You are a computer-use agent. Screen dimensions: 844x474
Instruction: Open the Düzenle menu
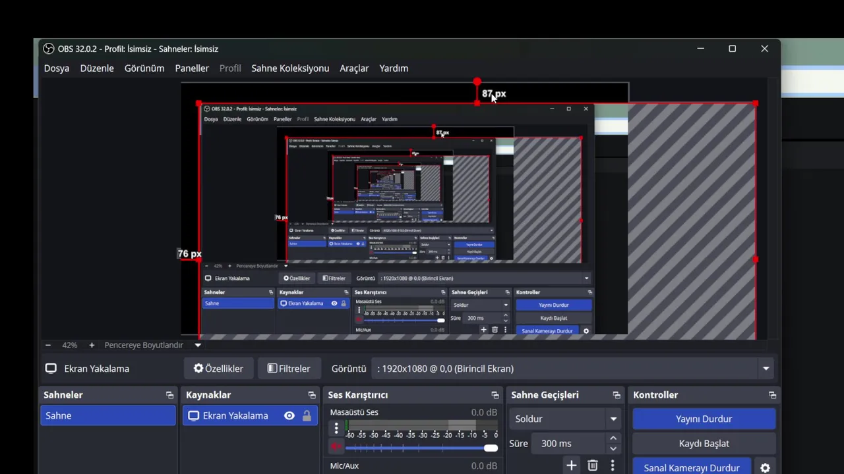(97, 68)
